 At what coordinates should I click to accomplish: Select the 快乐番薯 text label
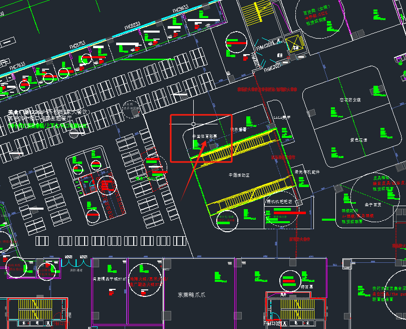coord(238,129)
